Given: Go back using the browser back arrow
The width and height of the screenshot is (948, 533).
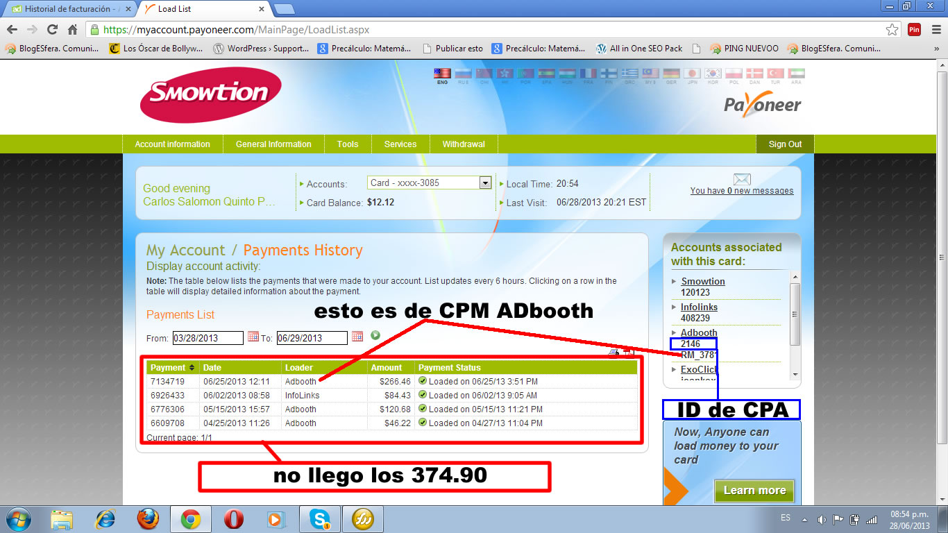Looking at the screenshot, I should [12, 30].
